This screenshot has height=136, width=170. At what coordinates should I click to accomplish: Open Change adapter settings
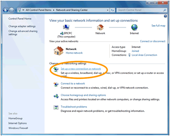click(22, 26)
